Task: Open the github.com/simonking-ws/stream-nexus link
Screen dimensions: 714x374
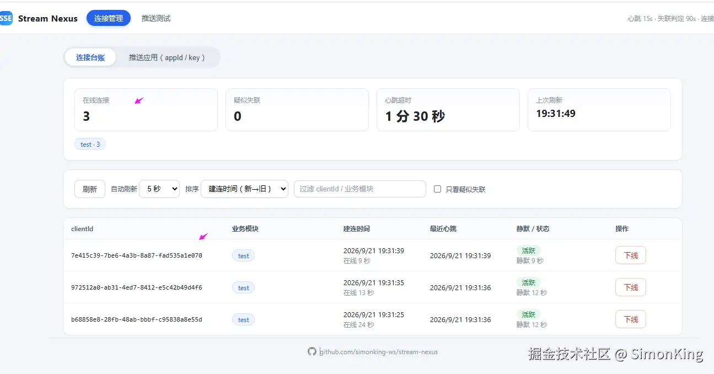Action: 379,351
